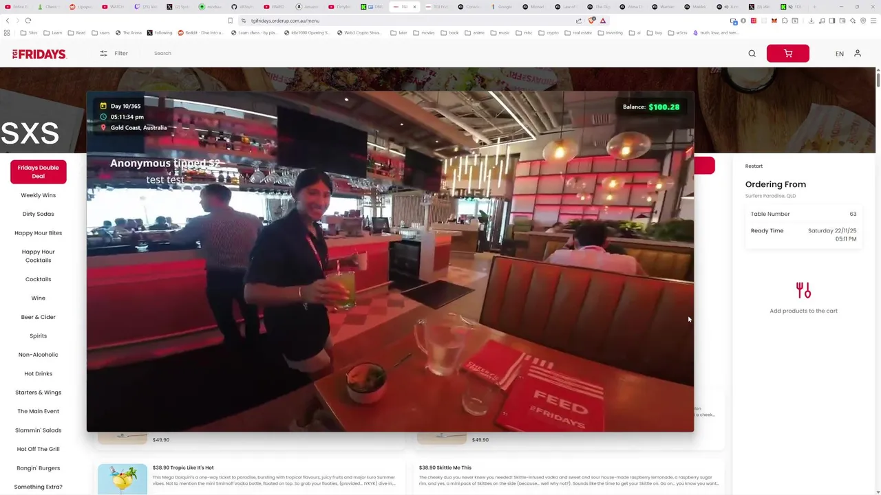Open the browser hamburger menu
881x495 pixels.
873,21
